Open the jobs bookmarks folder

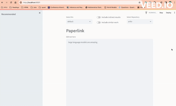click(x=33, y=7)
